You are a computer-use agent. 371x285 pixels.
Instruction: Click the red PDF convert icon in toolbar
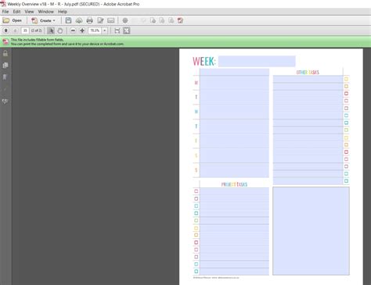click(x=180, y=20)
